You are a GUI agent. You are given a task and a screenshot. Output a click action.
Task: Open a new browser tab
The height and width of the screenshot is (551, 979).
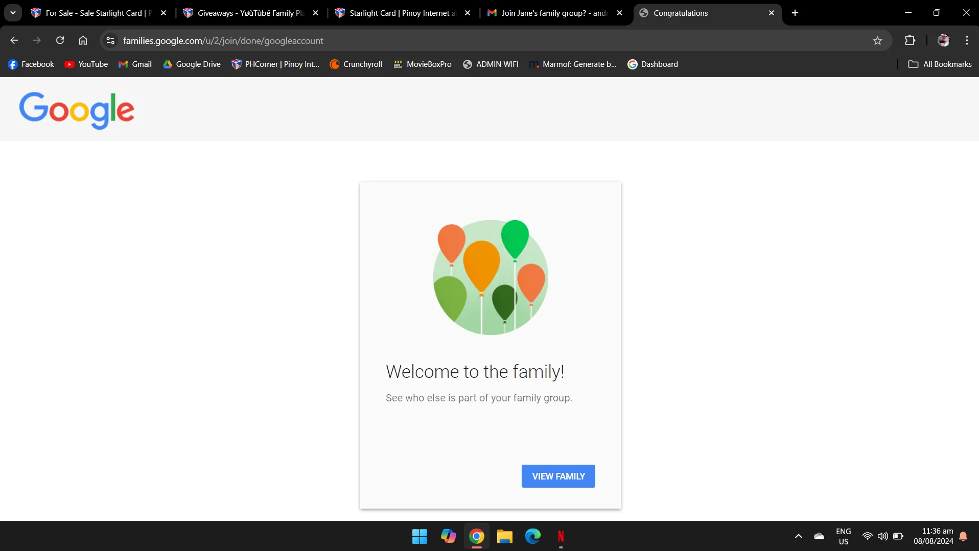click(795, 13)
